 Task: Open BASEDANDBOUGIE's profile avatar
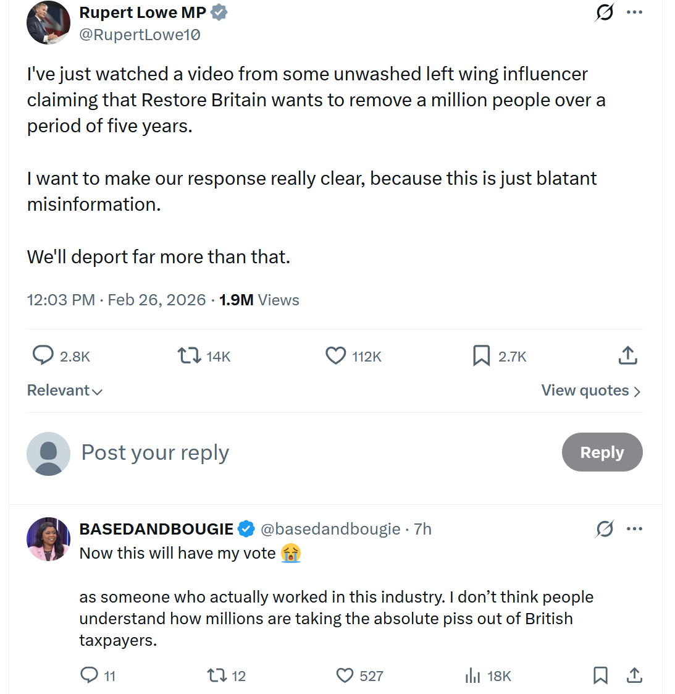(x=48, y=539)
